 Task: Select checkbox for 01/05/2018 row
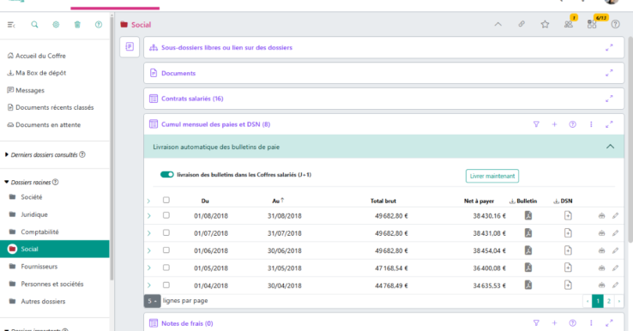[166, 268]
